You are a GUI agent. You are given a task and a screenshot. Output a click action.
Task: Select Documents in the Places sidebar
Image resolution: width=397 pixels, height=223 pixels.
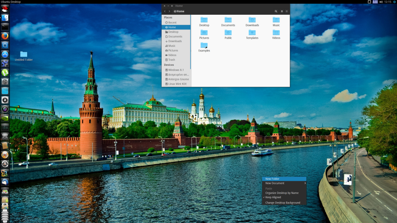click(176, 37)
